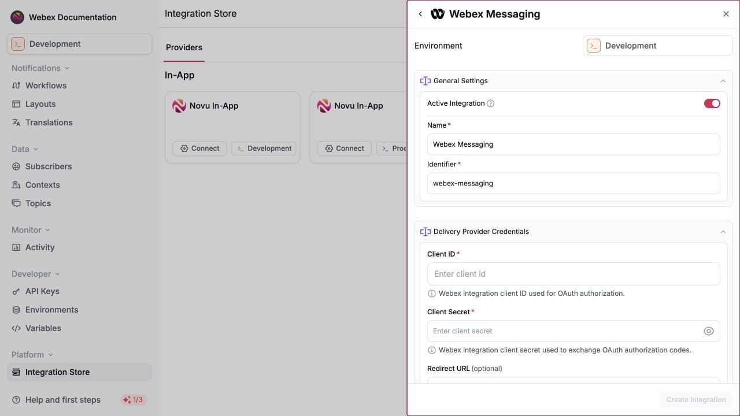The width and height of the screenshot is (740, 416).
Task: Click the terminal icon in the Environment field
Action: click(594, 46)
